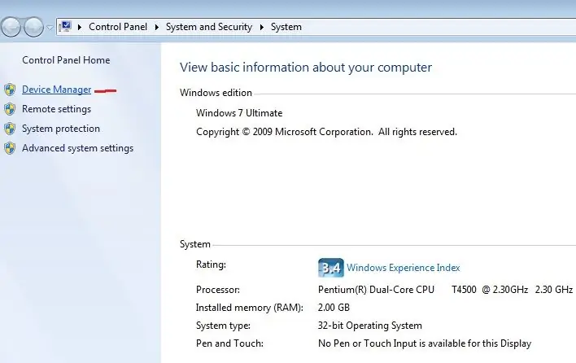Screen dimensions: 576x363
Task: Open Remote settings
Action: pyautogui.click(x=57, y=109)
